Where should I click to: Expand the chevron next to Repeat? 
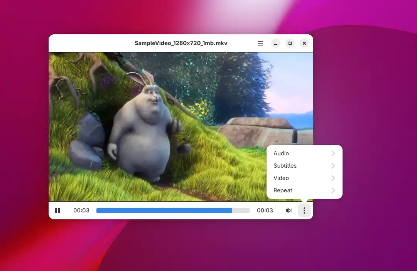point(333,190)
